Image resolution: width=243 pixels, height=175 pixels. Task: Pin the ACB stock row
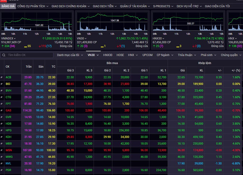point(2,77)
